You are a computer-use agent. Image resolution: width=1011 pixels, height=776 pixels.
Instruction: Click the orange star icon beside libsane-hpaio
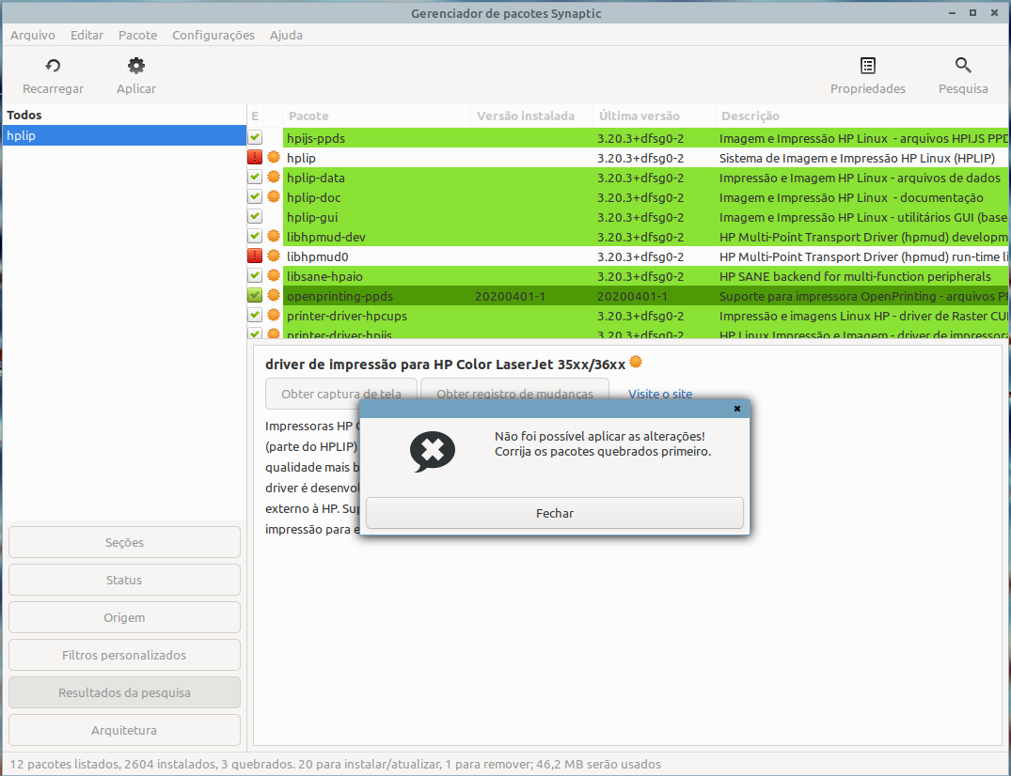[x=274, y=275]
